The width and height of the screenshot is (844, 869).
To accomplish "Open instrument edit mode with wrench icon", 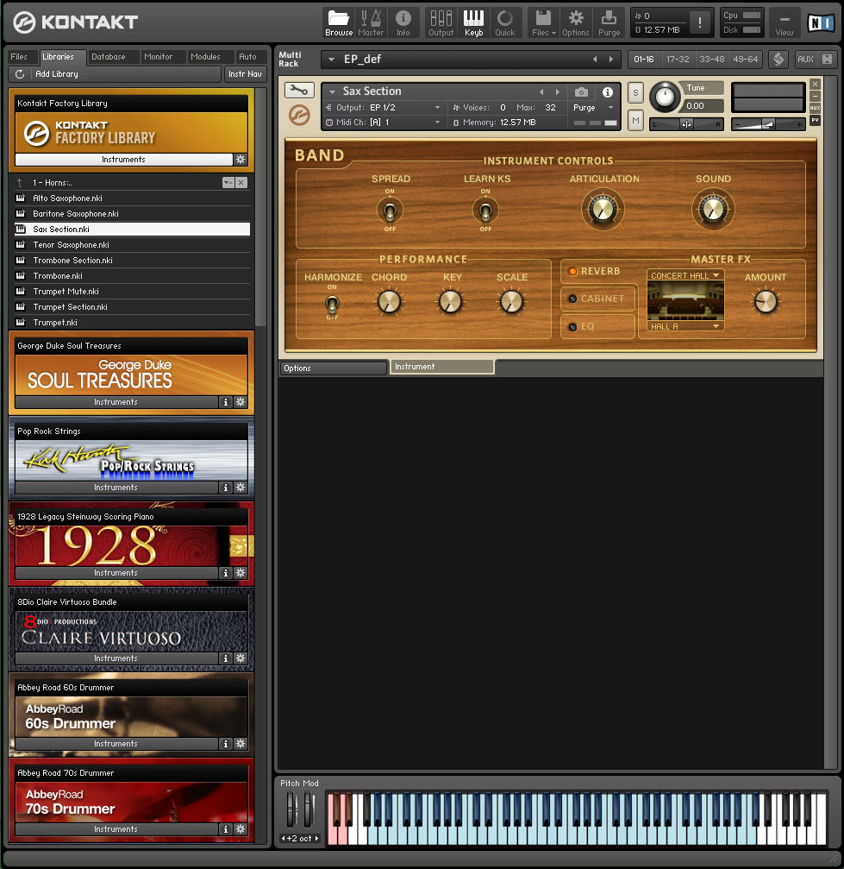I will pyautogui.click(x=300, y=90).
